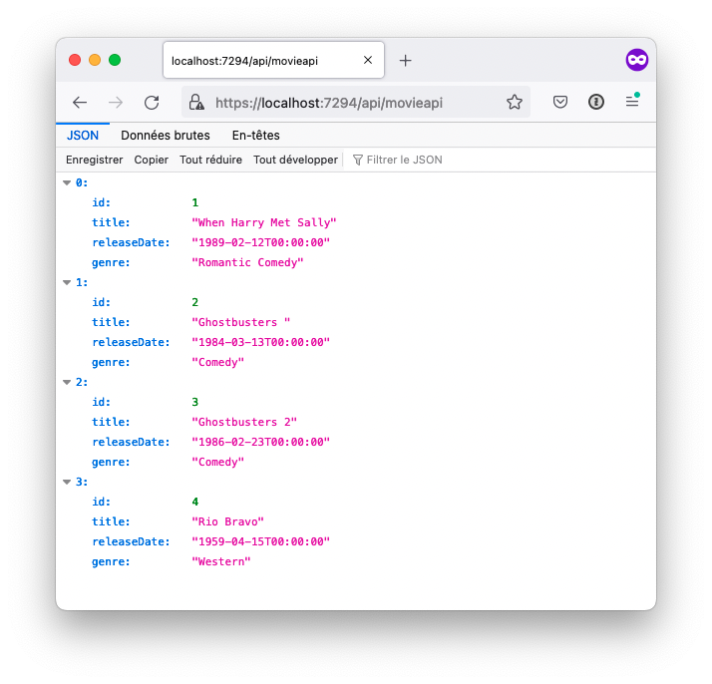This screenshot has height=684, width=712.
Task: Click the "1984-03-13T00:00:00" release date
Action: pyautogui.click(x=260, y=343)
